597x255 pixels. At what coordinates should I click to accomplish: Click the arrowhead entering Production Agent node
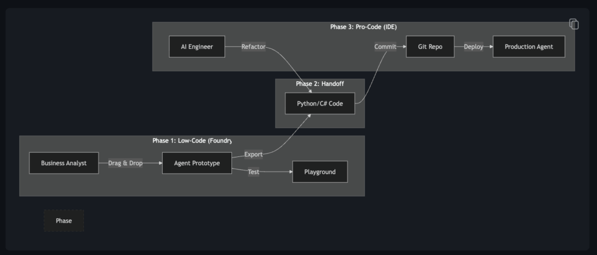coord(490,47)
